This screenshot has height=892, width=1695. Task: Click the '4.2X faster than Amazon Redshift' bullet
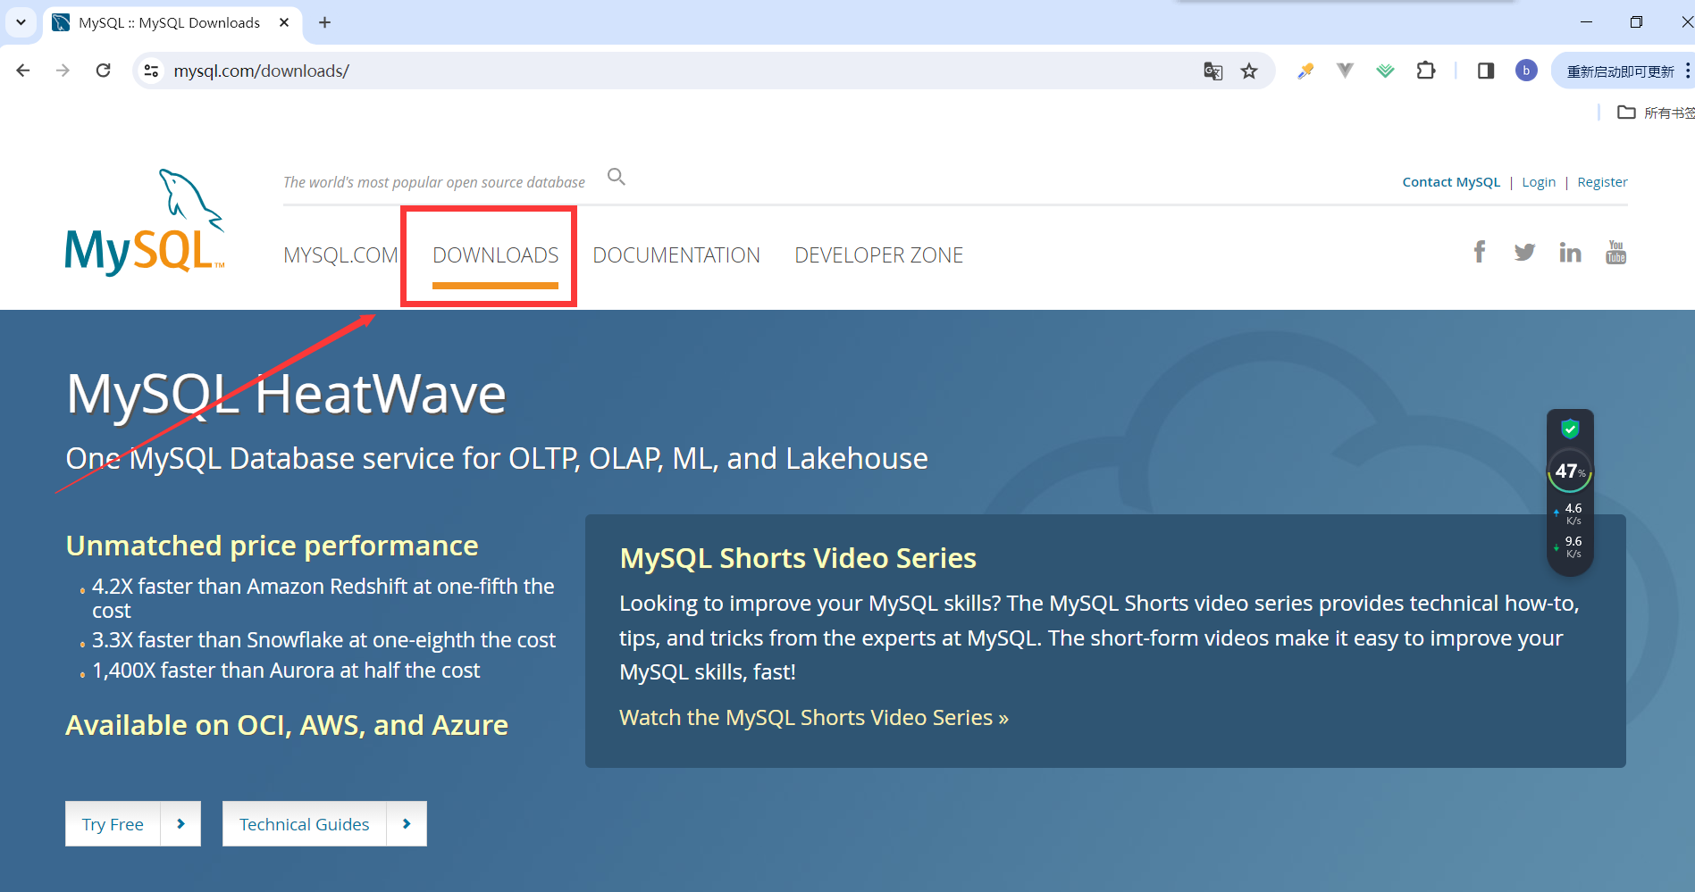pos(323,598)
